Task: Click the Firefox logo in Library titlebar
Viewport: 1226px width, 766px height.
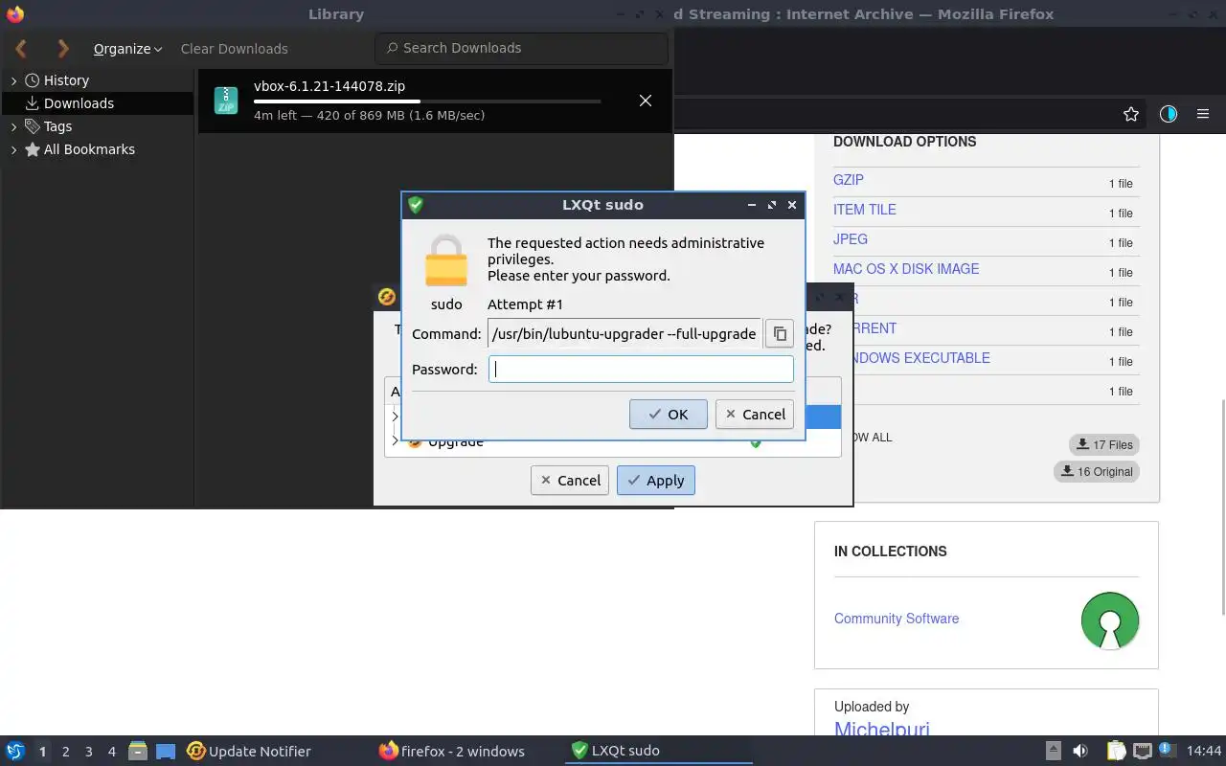Action: [14, 14]
